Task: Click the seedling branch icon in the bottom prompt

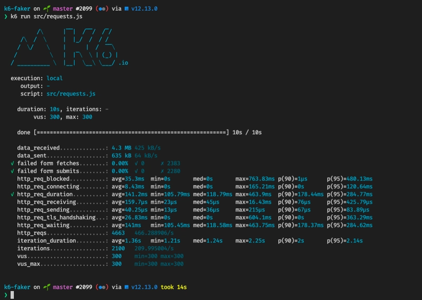Action: 46,287
